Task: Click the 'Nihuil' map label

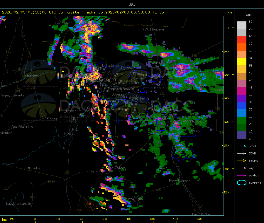Action: click(x=69, y=134)
